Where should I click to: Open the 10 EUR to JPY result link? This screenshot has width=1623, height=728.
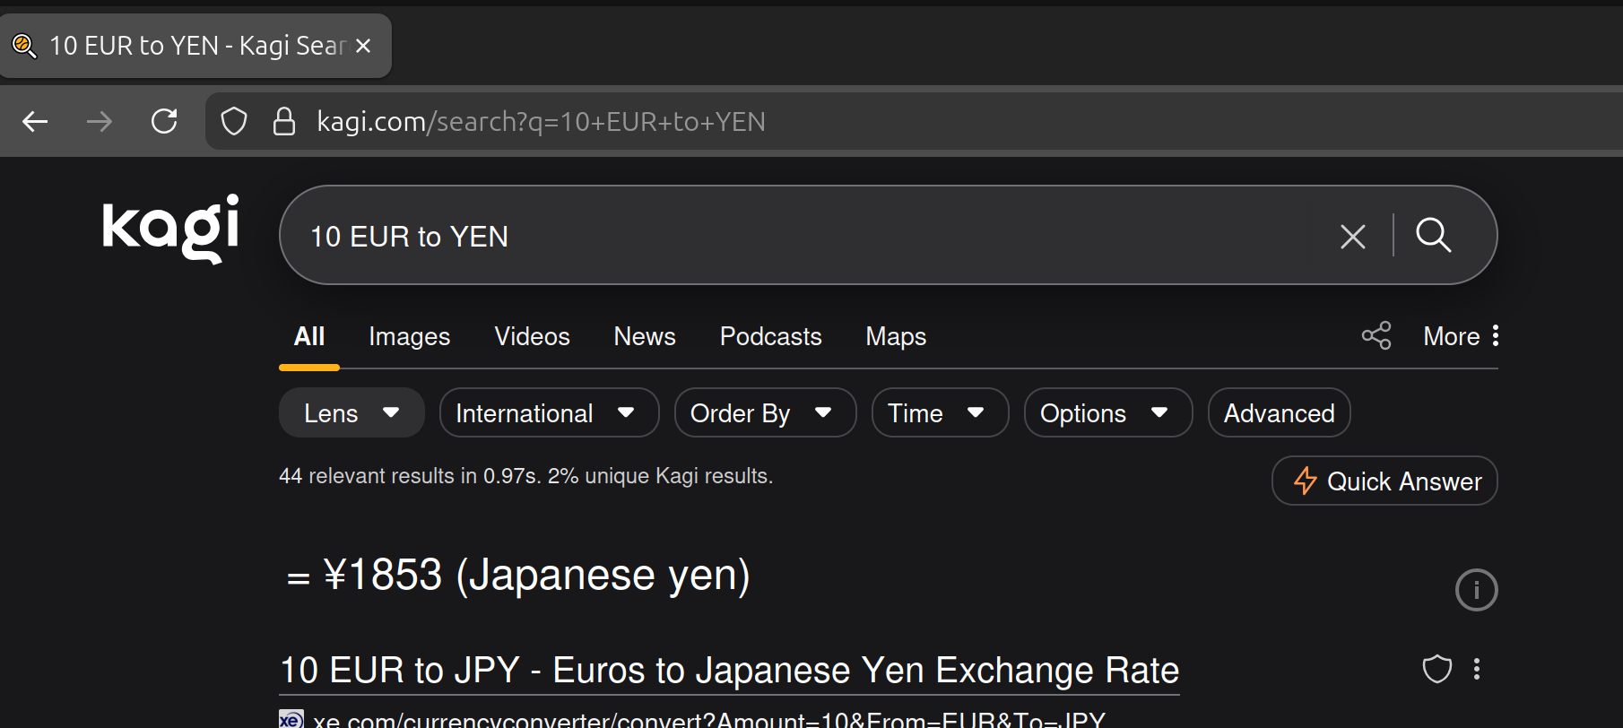pyautogui.click(x=729, y=671)
